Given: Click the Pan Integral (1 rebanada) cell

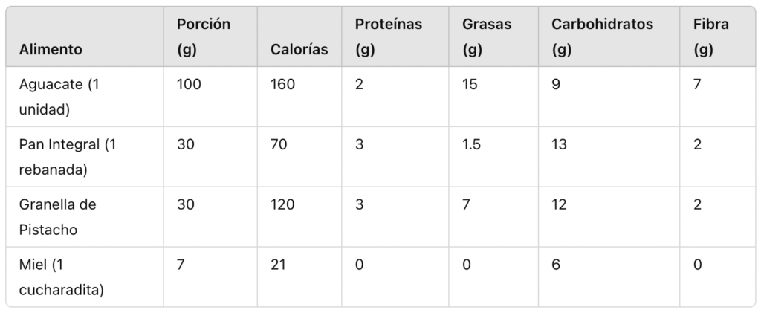Looking at the screenshot, I should click(68, 157).
